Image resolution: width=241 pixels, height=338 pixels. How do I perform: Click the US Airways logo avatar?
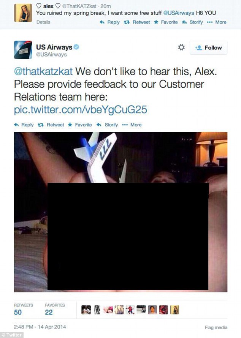tap(23, 50)
